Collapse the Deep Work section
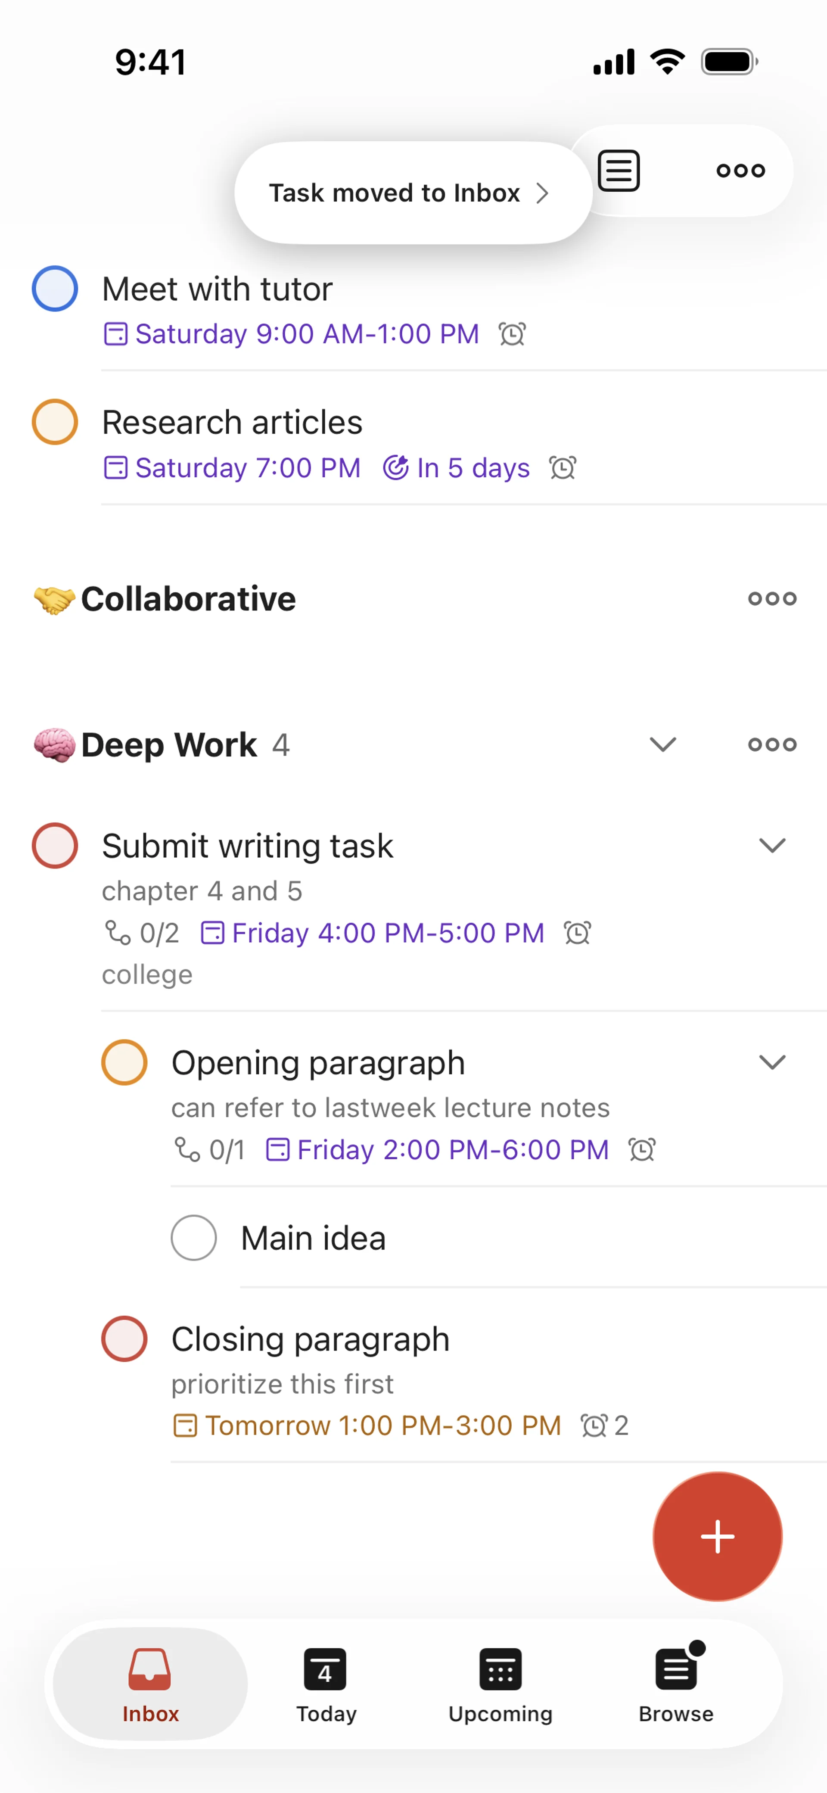The height and width of the screenshot is (1793, 827). [663, 745]
